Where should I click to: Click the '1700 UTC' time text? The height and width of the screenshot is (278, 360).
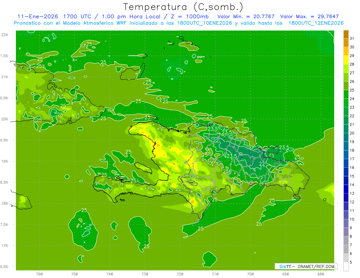pos(77,16)
